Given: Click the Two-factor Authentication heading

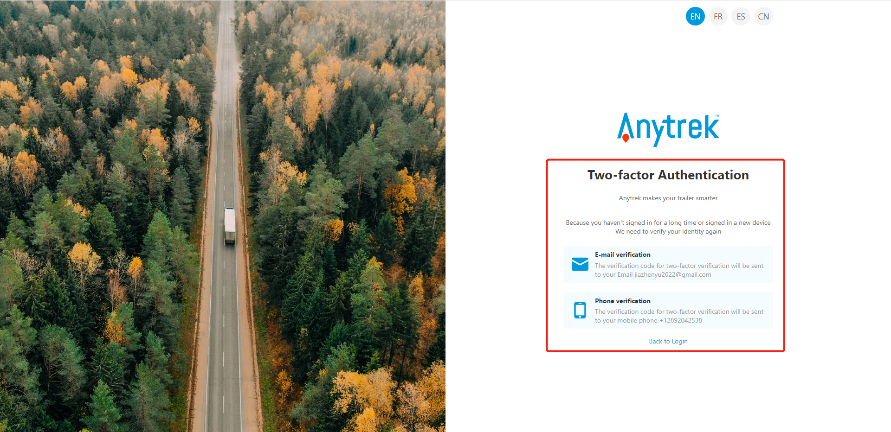Looking at the screenshot, I should (x=668, y=175).
